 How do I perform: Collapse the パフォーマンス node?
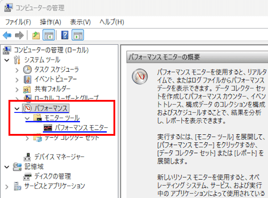[17, 108]
